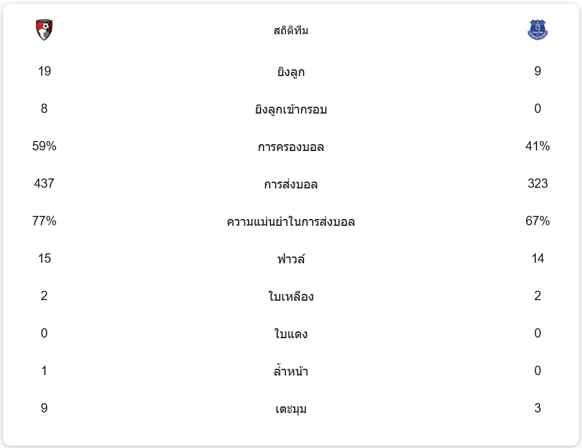Image resolution: width=582 pixels, height=448 pixels.
Task: Select the ยิงลูกเข้ากรอบ row label
Action: [291, 109]
